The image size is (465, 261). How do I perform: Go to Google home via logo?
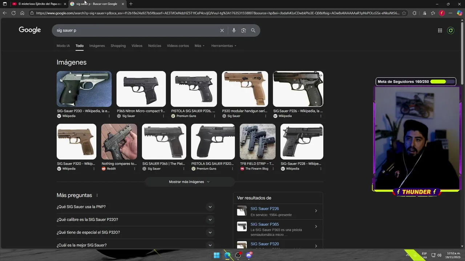coord(30,30)
